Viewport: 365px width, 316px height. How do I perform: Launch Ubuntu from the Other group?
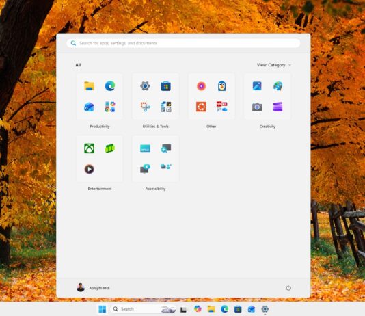(x=201, y=107)
